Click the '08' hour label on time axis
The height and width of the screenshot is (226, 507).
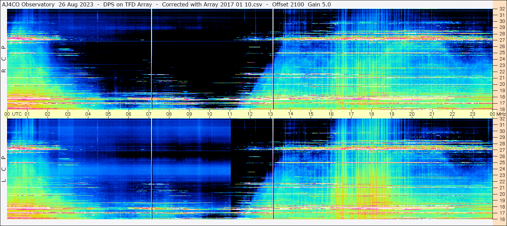169,114
